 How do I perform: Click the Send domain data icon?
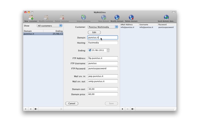pos(166,18)
